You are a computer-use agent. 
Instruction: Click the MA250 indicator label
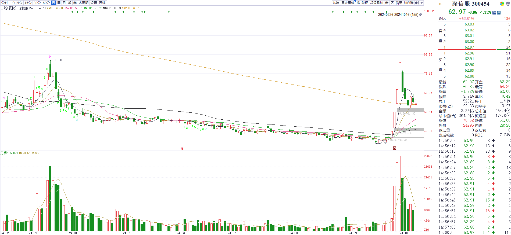coord(131,8)
